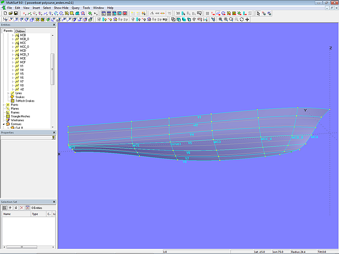
Task: Collapse the Contours tree node
Action: coord(4,124)
